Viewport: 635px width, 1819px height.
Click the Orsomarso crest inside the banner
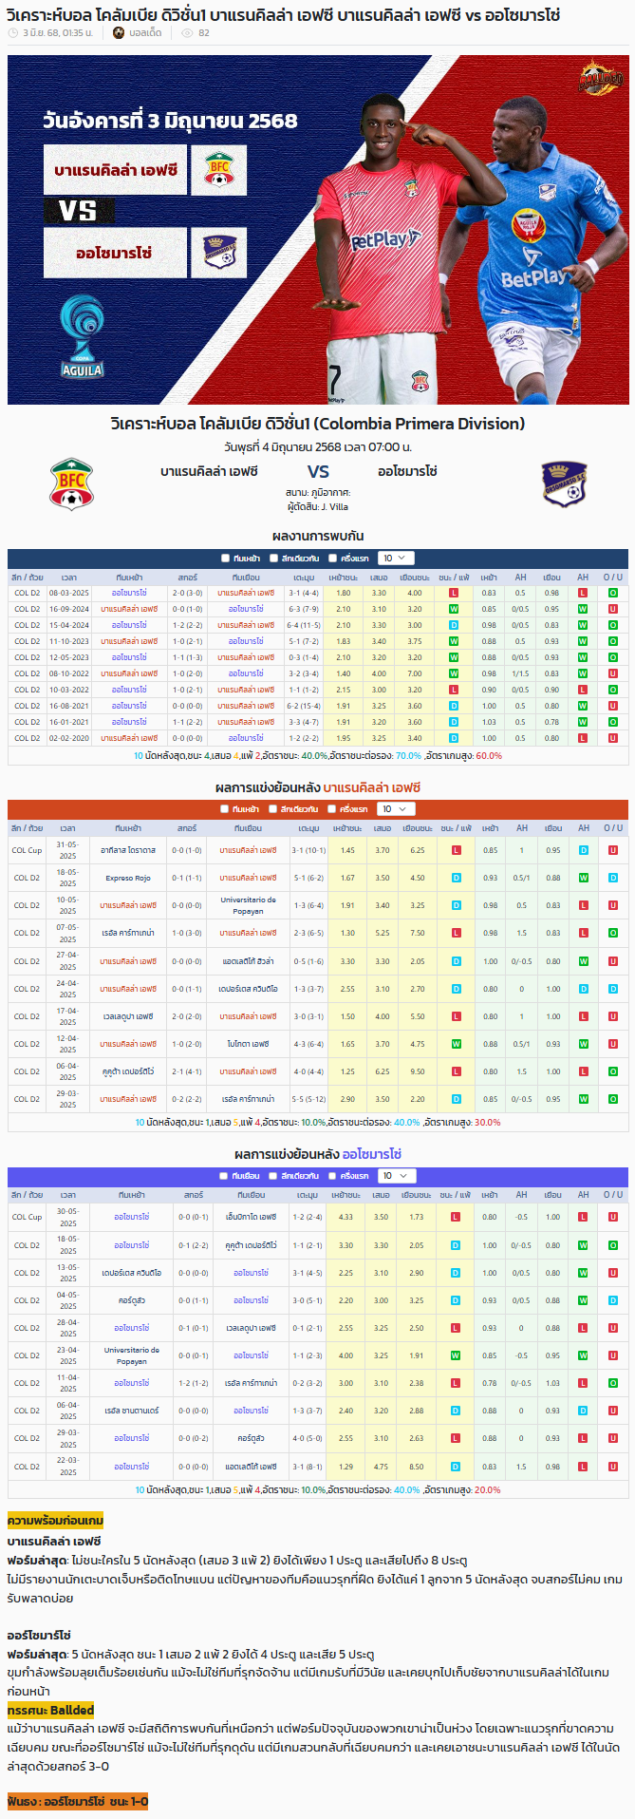pos(219,252)
